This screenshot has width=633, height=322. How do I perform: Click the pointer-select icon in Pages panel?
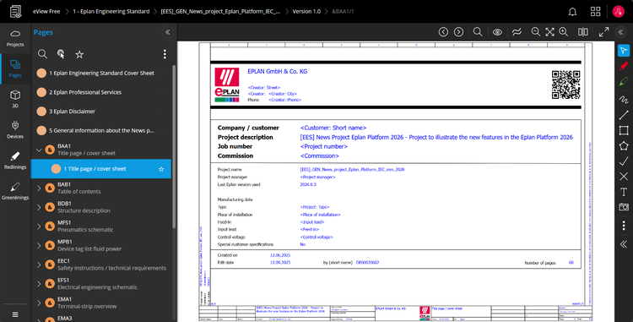pyautogui.click(x=61, y=54)
